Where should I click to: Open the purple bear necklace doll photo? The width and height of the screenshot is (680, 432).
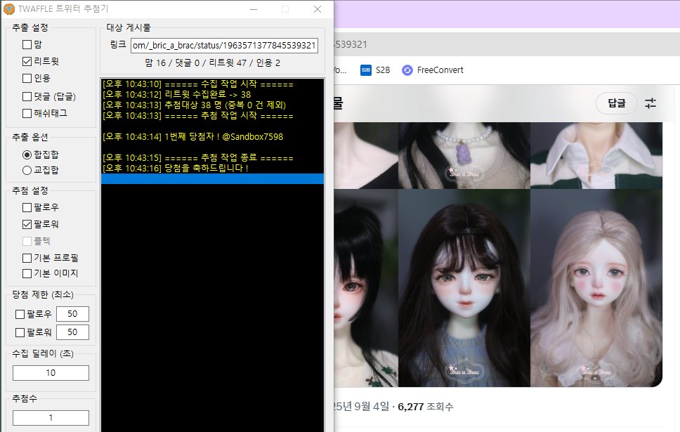pyautogui.click(x=464, y=155)
